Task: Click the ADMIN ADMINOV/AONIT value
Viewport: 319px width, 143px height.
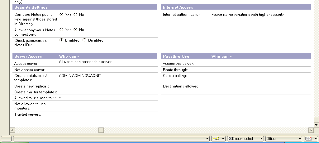Action: [x=80, y=76]
